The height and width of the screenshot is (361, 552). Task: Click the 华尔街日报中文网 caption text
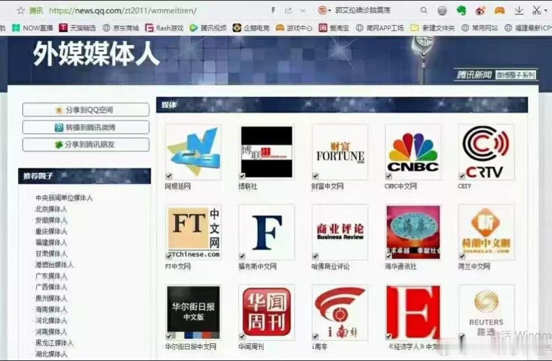[x=191, y=346]
